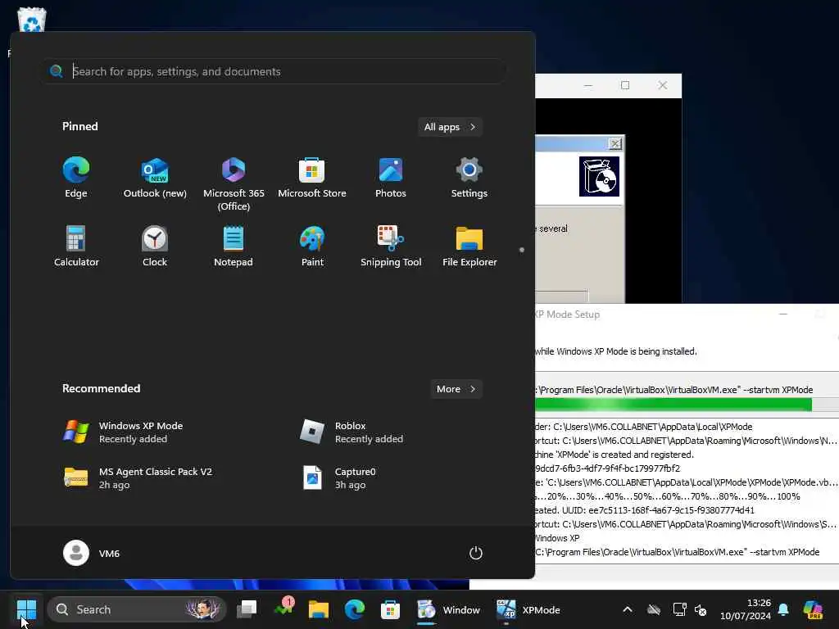Click the XP setup disc box icon
This screenshot has height=629, width=839.
(x=599, y=176)
